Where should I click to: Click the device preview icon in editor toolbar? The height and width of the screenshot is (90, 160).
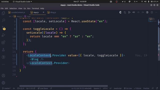(120, 12)
